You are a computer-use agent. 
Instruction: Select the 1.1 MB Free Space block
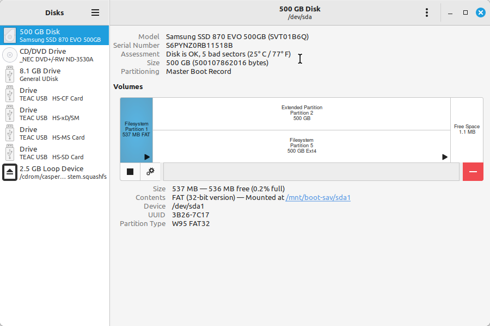467,129
